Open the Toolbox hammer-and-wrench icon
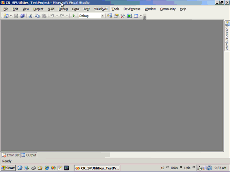The image size is (230, 172). 123,16
